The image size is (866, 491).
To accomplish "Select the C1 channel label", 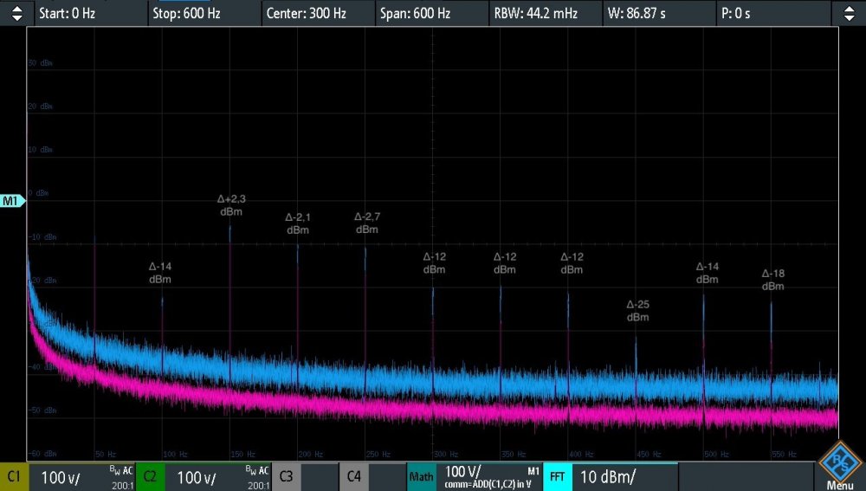I will pos(14,477).
